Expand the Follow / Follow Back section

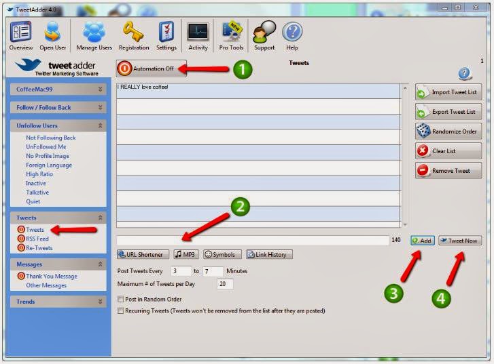58,108
